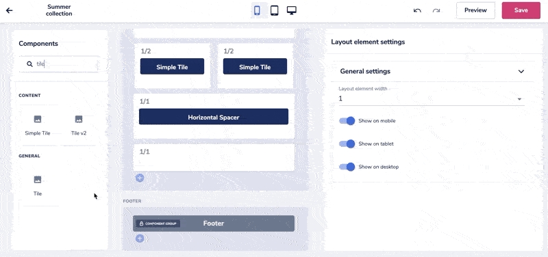Toggle Show on mobile switch
Viewport: 548px width, 257px height.
click(x=347, y=121)
